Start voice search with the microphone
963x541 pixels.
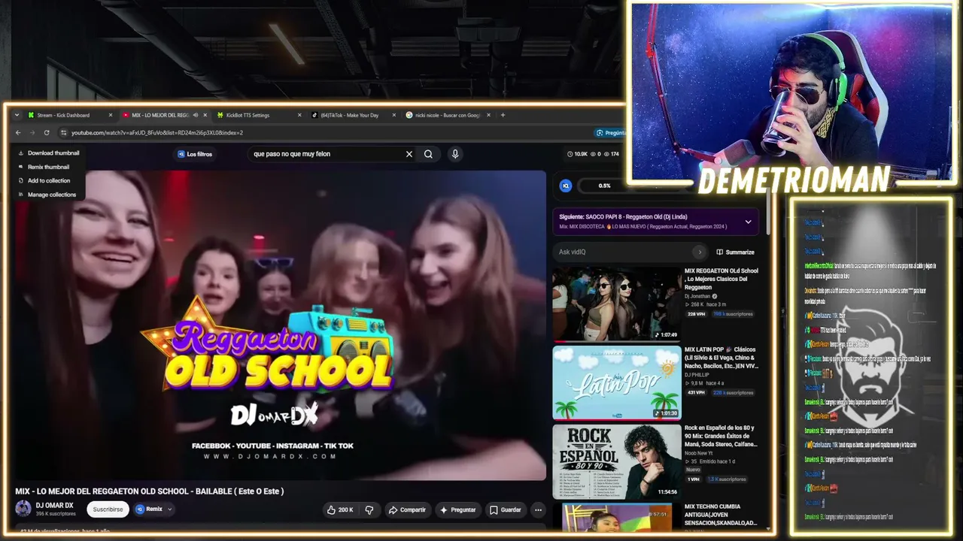(x=455, y=154)
